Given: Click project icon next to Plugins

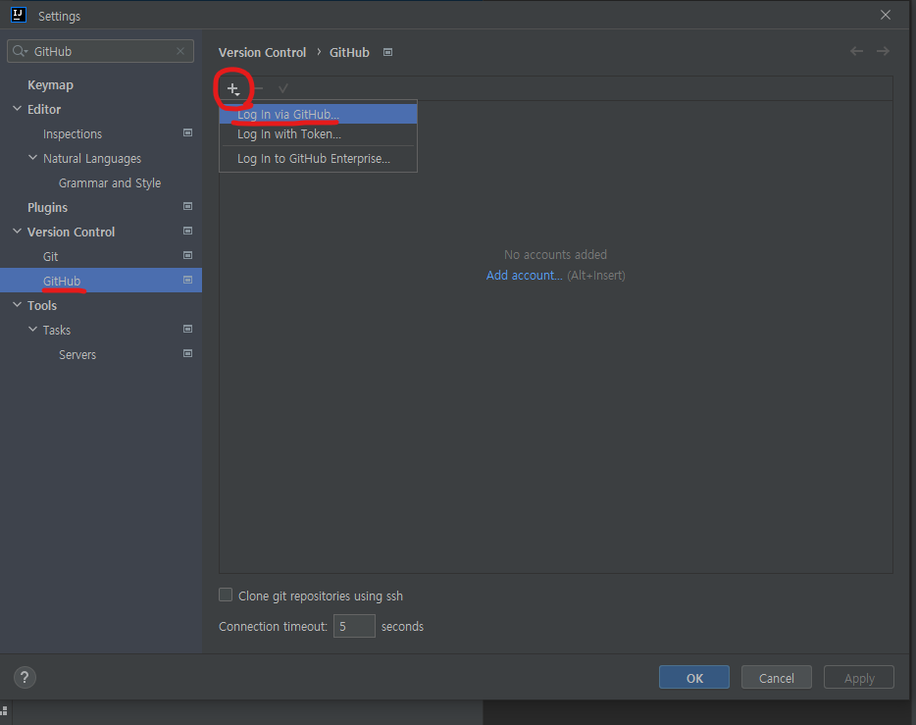Looking at the screenshot, I should (x=187, y=206).
